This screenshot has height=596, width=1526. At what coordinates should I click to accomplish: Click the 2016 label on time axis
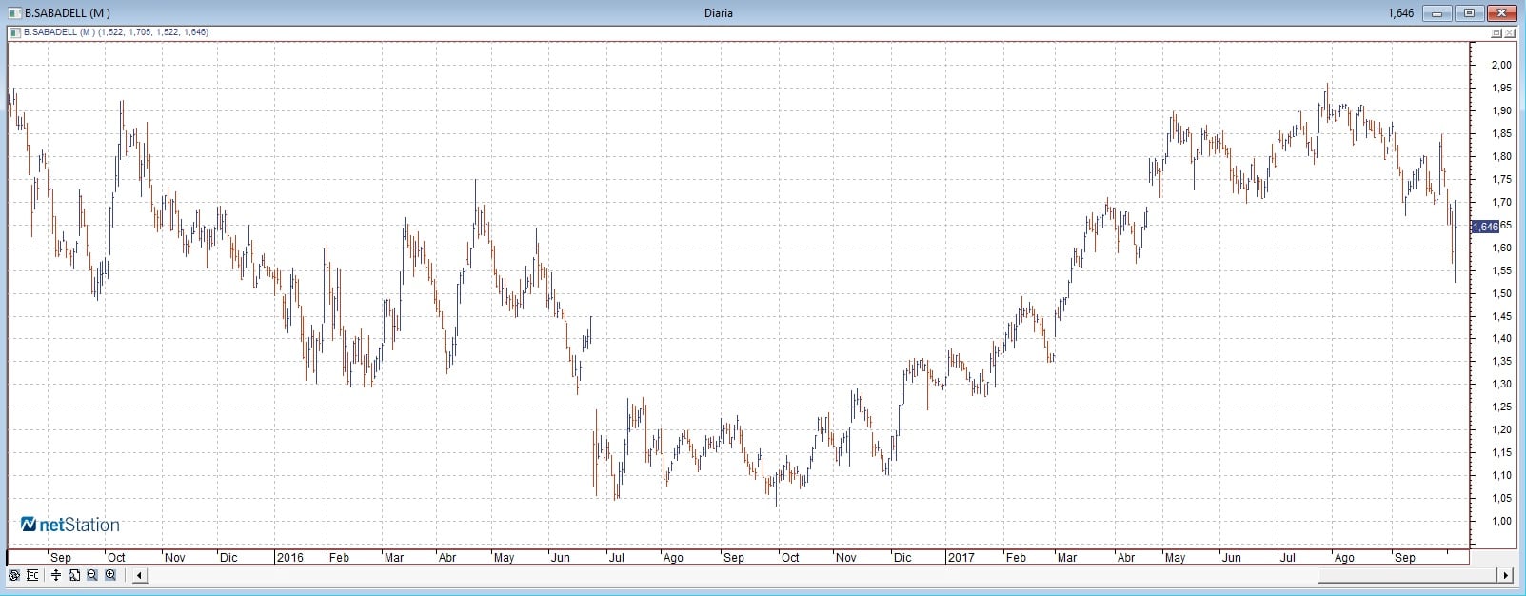[289, 557]
